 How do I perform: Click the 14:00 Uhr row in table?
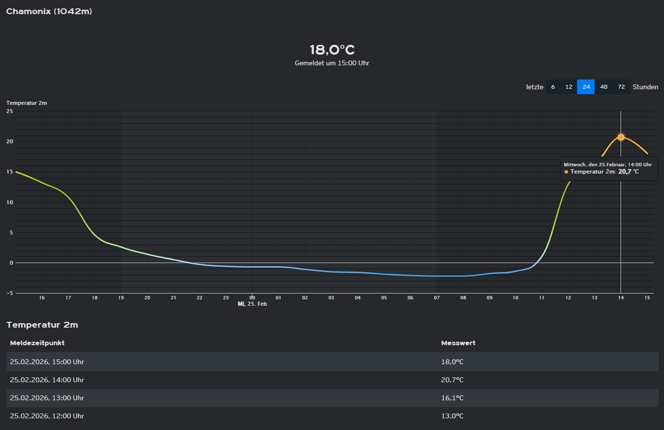[x=47, y=380]
